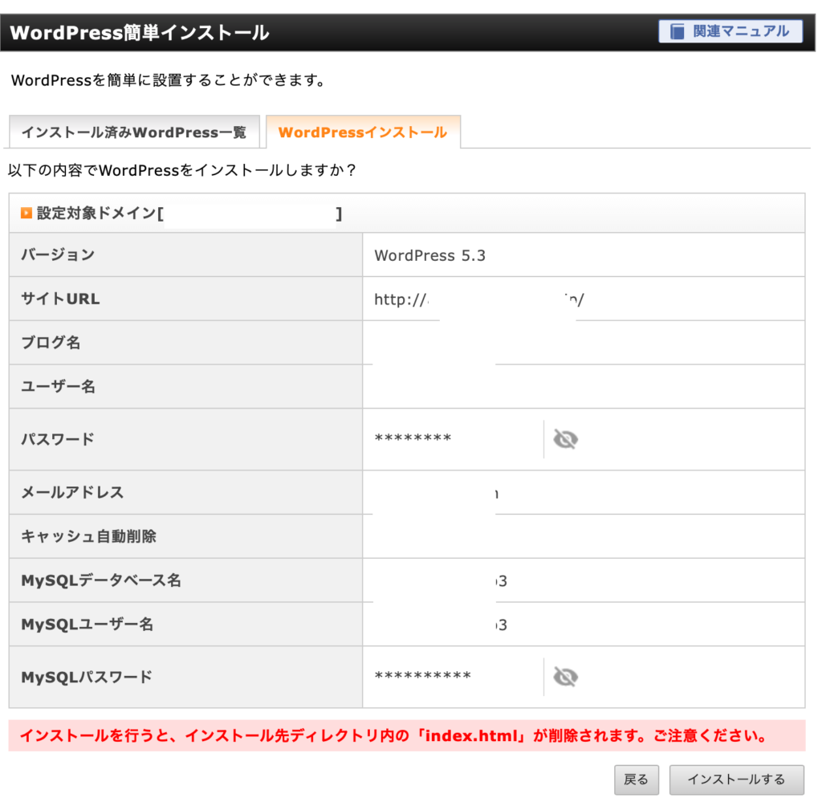Click the WordPress簡単インストール header title
Image resolution: width=822 pixels, height=802 pixels.
[140, 32]
